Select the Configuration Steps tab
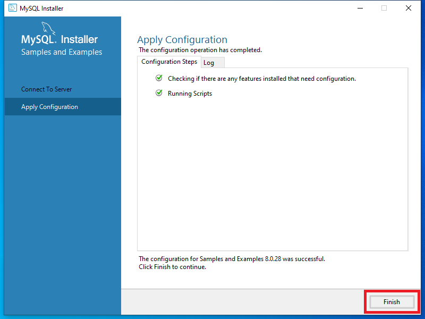The width and height of the screenshot is (425, 319). click(x=169, y=62)
